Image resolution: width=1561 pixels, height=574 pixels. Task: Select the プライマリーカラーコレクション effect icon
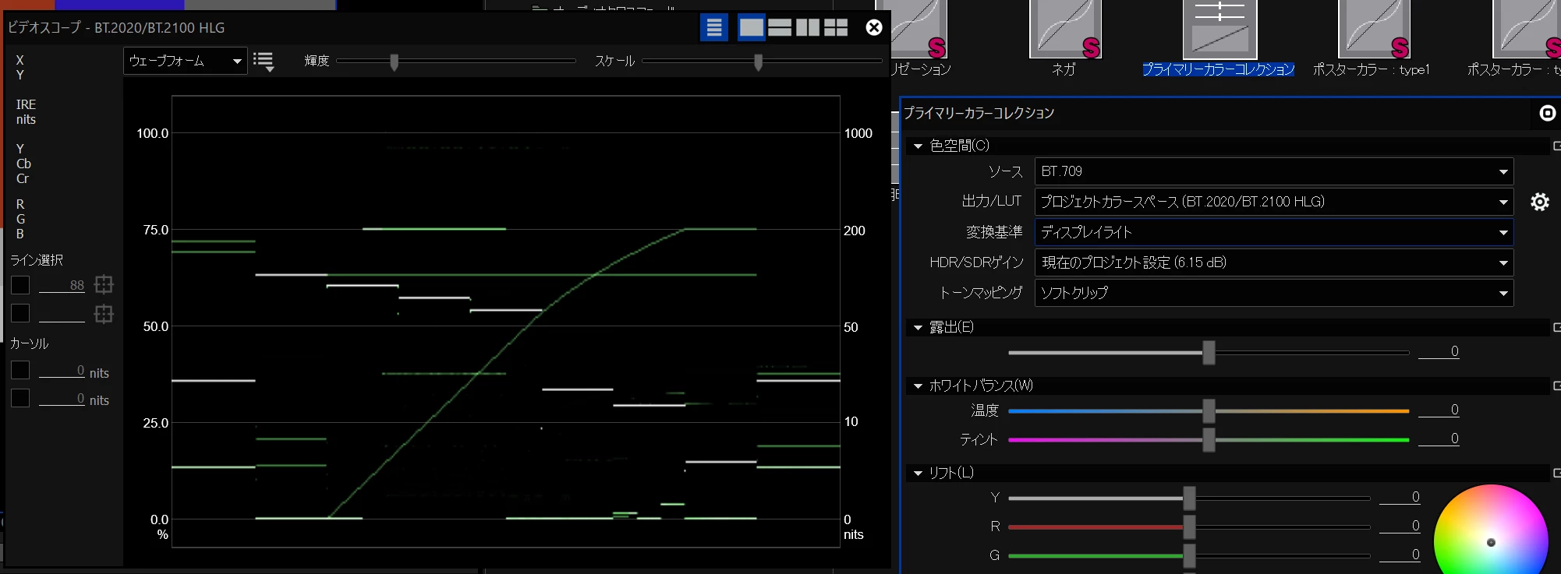[x=1219, y=29]
